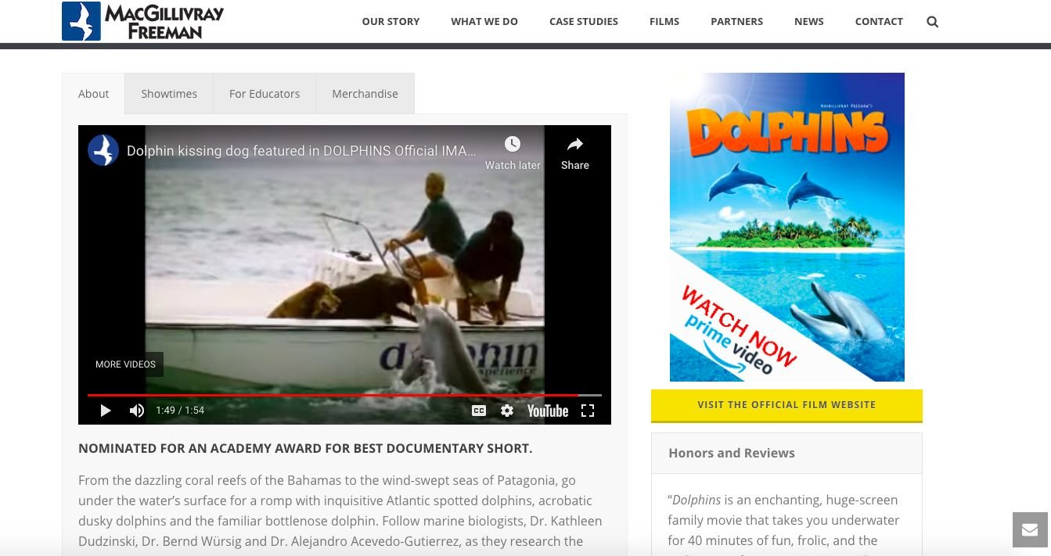
Task: Navigate to Partners page
Action: tap(736, 22)
